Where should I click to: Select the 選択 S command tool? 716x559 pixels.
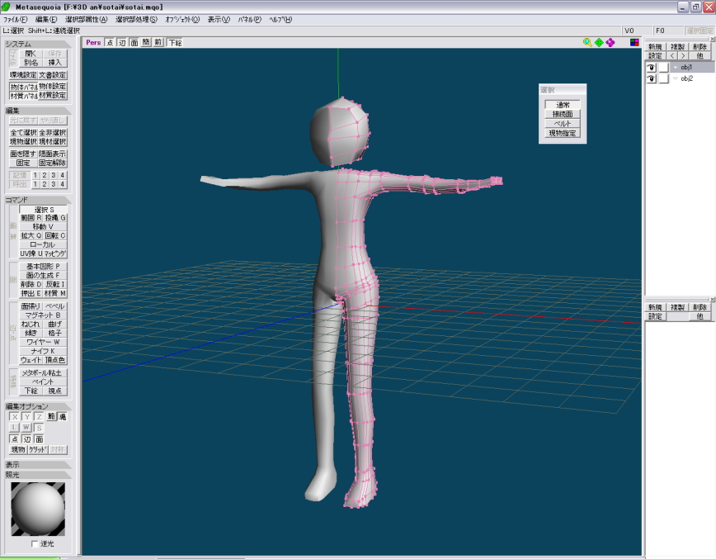coord(44,210)
